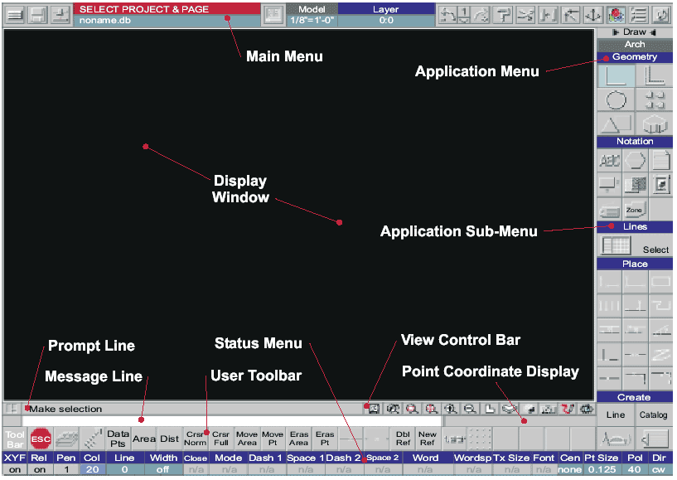Click the Col value 20 field
Viewport: 677px width, 480px height.
click(x=92, y=469)
